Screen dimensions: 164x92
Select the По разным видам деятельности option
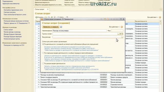coord(43,63)
